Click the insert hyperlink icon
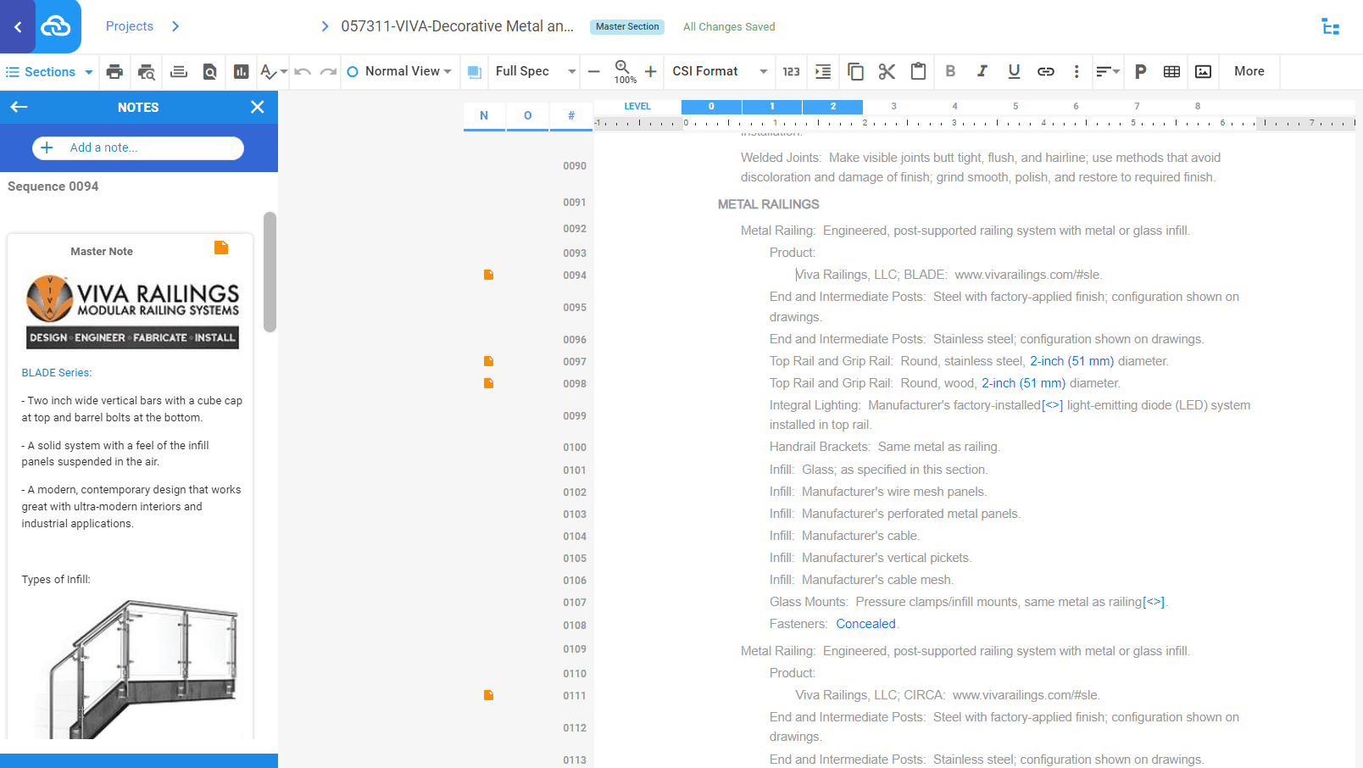This screenshot has height=768, width=1363. [x=1045, y=72]
